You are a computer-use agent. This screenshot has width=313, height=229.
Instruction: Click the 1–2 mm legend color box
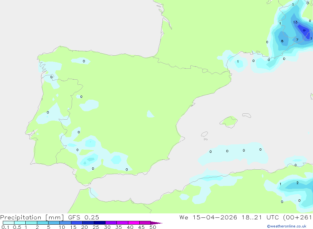pyautogui.click(x=31, y=223)
